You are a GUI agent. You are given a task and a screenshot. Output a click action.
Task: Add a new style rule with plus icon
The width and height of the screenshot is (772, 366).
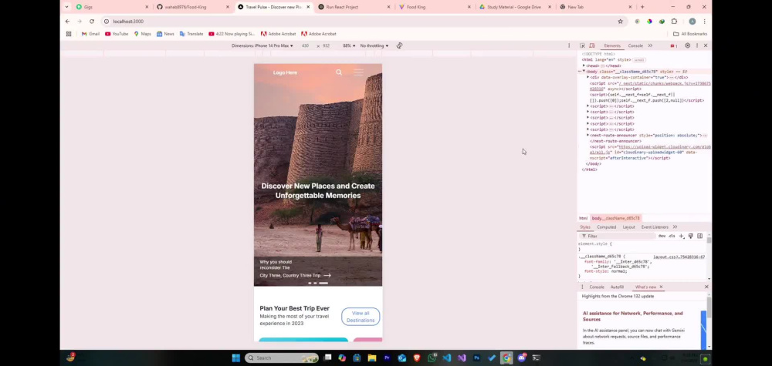(x=682, y=236)
